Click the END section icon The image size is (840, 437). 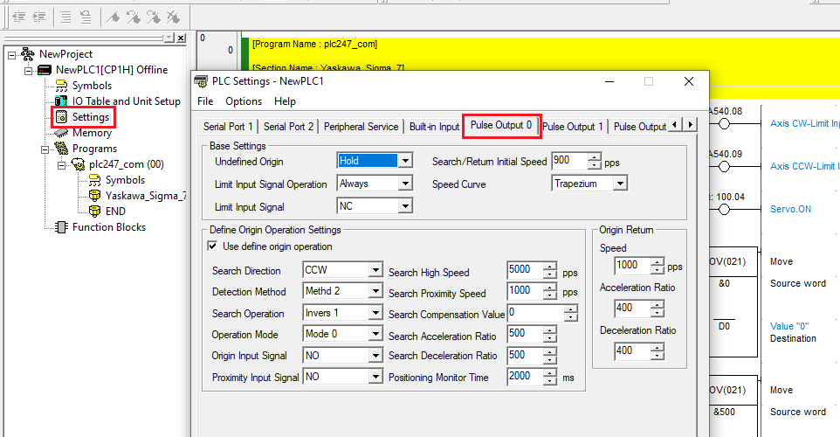tap(95, 212)
